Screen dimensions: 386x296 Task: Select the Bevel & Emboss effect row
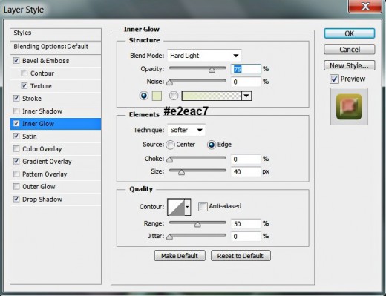click(56, 61)
